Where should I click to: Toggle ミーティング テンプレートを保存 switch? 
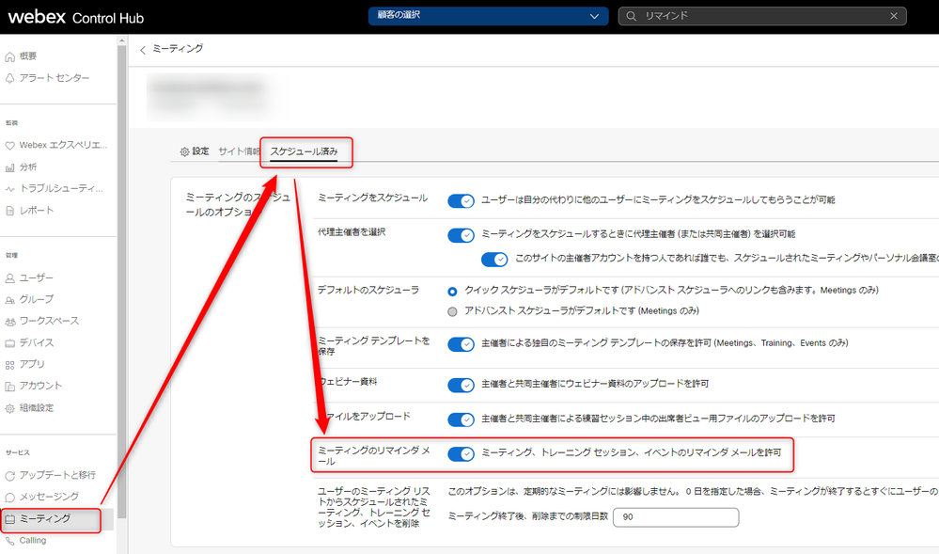tap(462, 344)
